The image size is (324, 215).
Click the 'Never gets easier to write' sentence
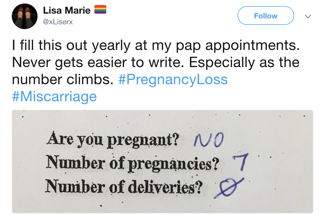pos(98,62)
